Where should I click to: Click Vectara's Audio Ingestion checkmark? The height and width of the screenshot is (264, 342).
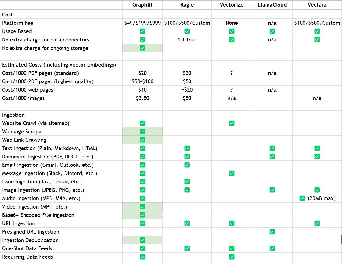click(302, 198)
